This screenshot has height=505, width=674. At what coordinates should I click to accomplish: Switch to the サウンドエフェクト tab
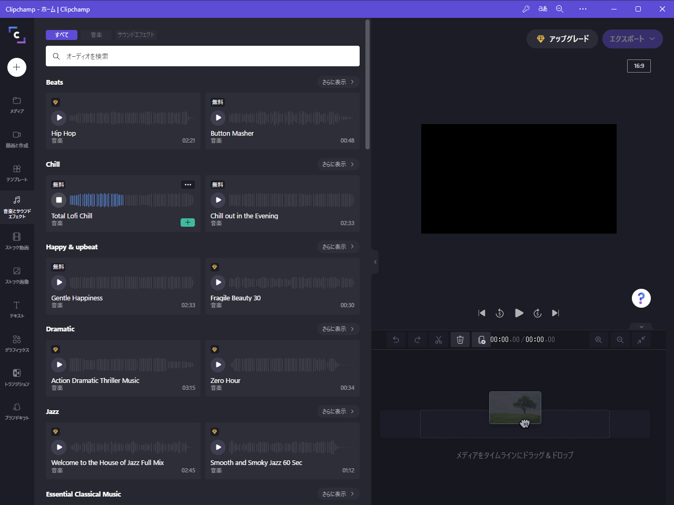[x=136, y=35]
